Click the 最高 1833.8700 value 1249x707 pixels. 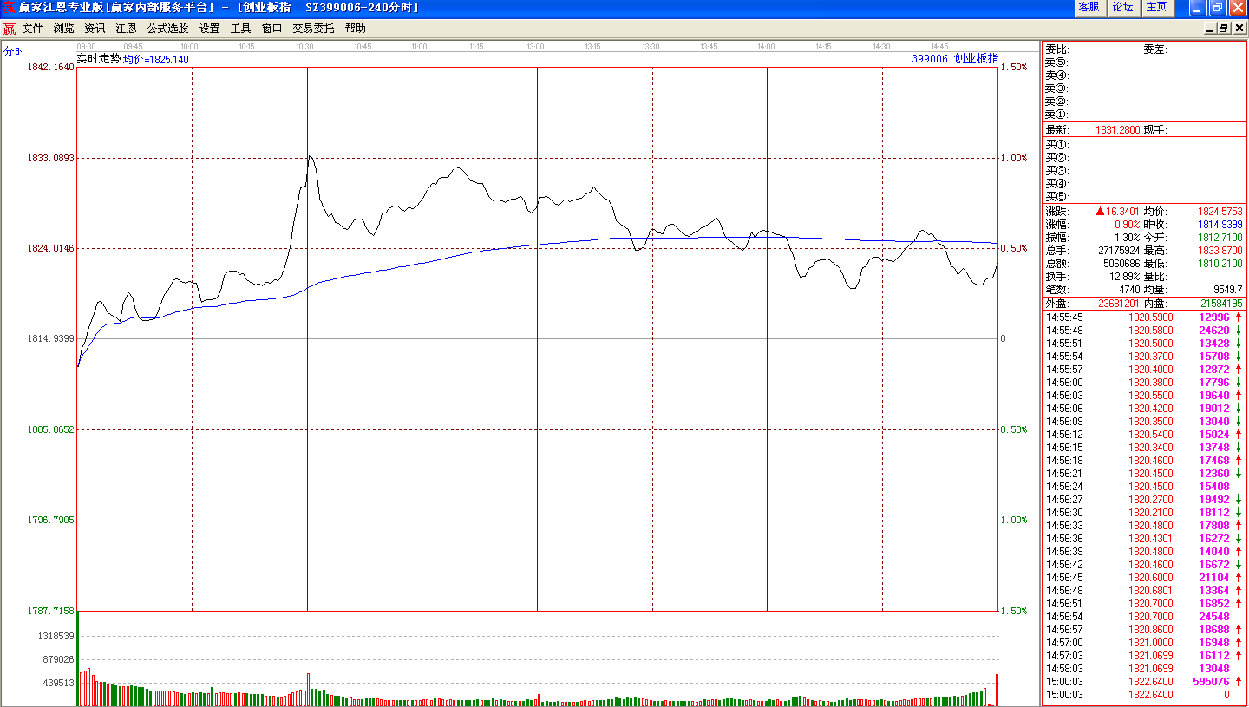[1220, 251]
